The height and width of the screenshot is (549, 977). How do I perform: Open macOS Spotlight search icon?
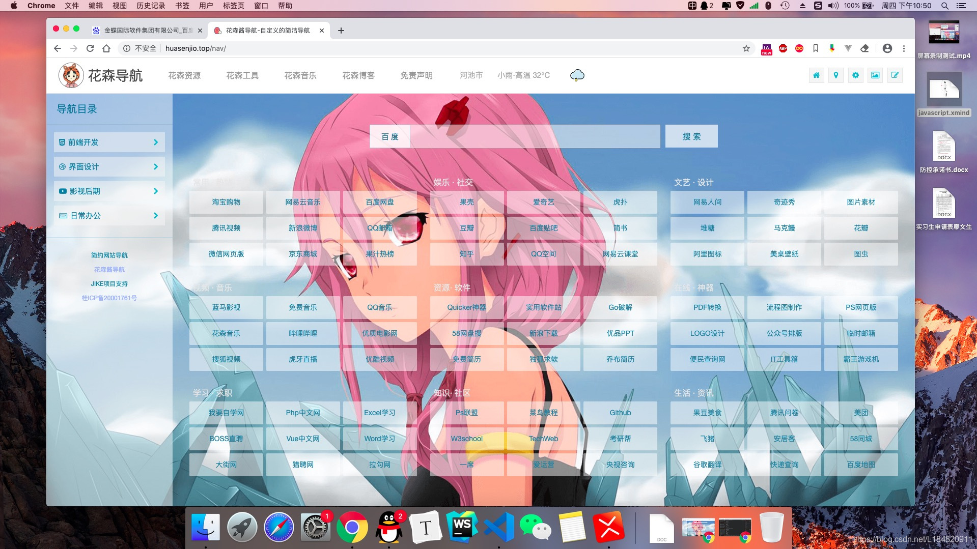coord(944,6)
